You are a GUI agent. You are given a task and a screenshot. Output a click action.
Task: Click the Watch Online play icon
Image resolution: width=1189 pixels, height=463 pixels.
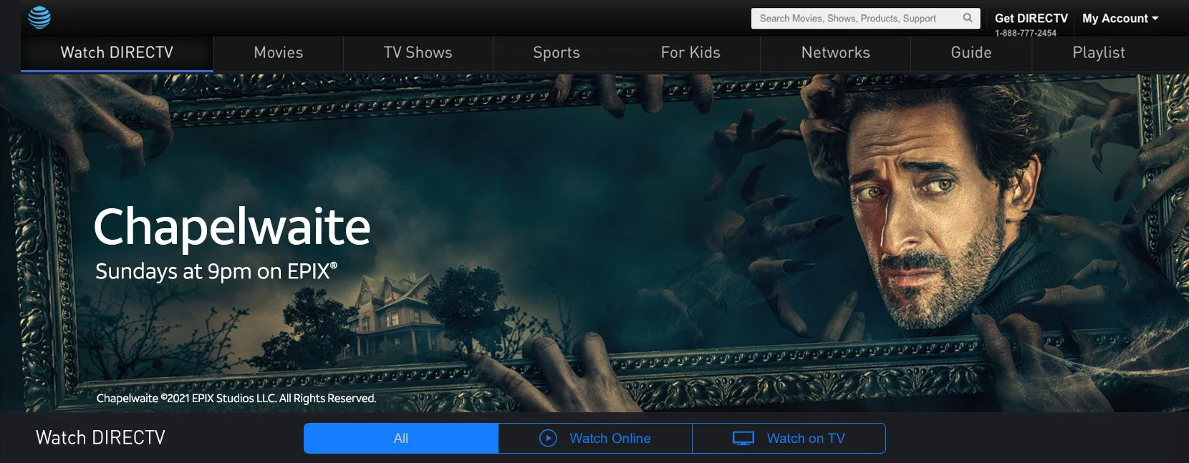pos(548,438)
